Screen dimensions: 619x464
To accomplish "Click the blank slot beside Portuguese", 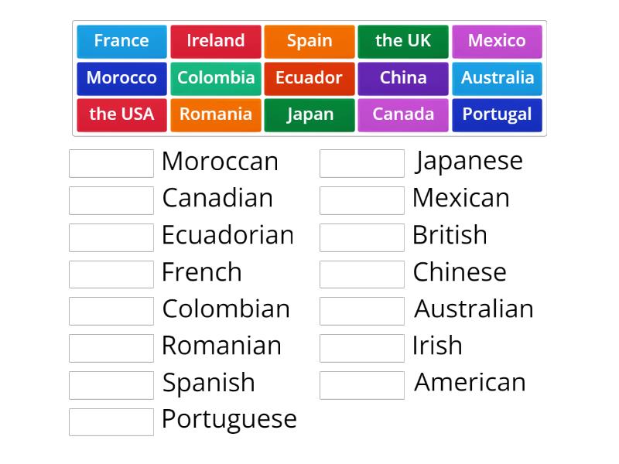I will pos(111,421).
